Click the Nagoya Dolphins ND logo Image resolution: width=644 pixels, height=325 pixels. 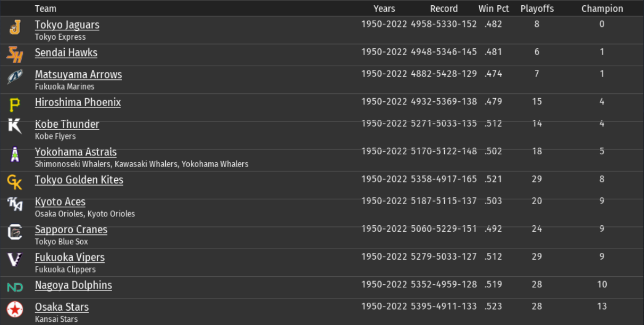(15, 287)
